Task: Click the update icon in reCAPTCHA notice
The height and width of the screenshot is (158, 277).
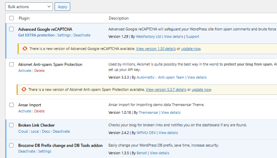Action: tap(25, 49)
